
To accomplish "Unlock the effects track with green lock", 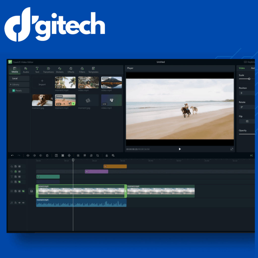I will (15, 171).
